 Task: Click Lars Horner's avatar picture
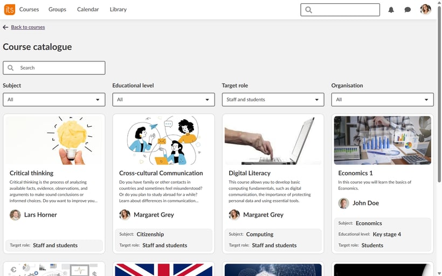coord(15,215)
